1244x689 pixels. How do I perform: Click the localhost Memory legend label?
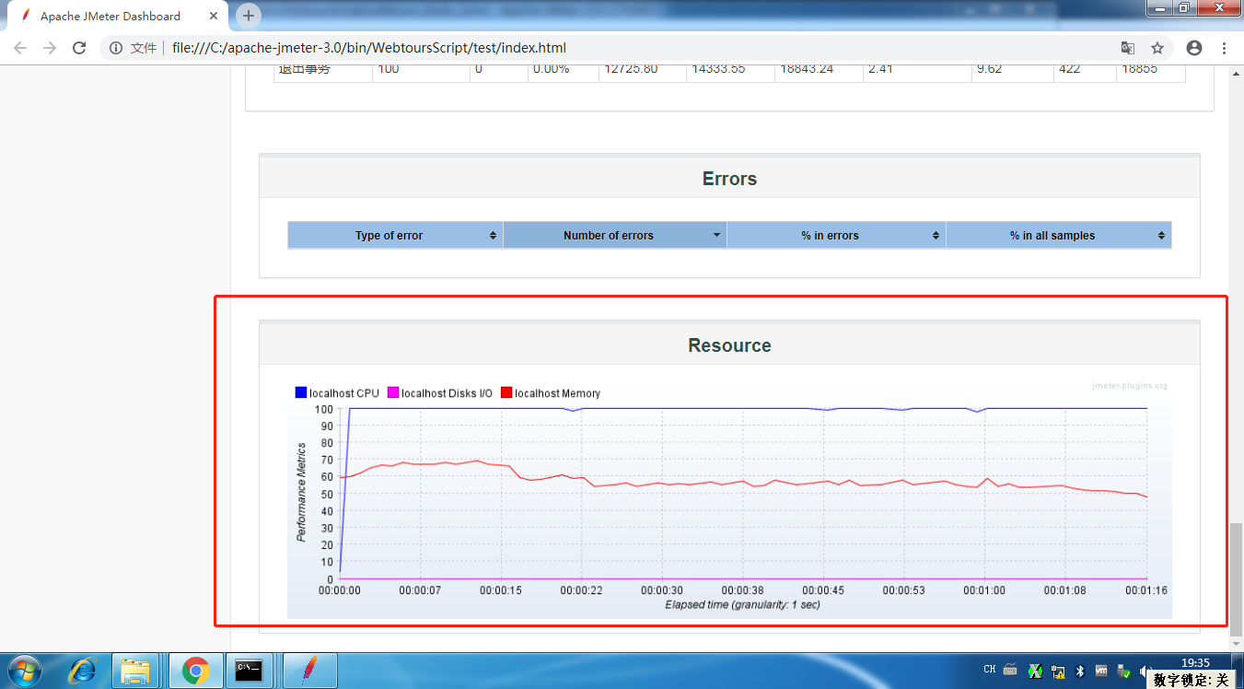[x=557, y=393]
